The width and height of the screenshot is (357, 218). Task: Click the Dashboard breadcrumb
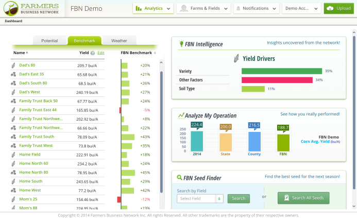coord(13,21)
